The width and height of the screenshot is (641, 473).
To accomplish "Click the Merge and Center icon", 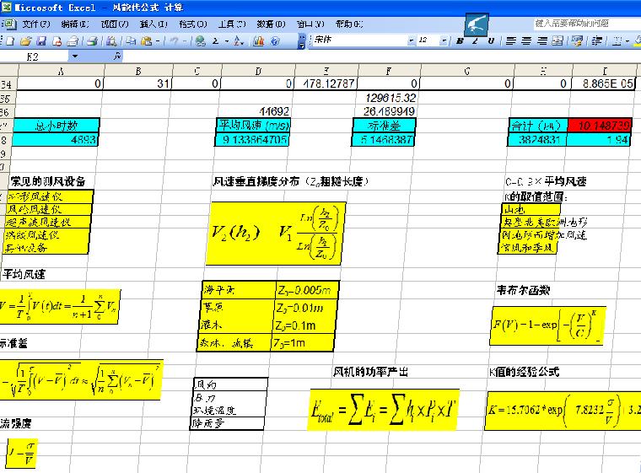I will coord(558,40).
